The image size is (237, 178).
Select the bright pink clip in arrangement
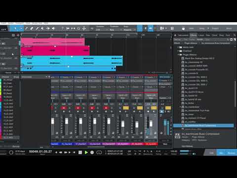55,51
